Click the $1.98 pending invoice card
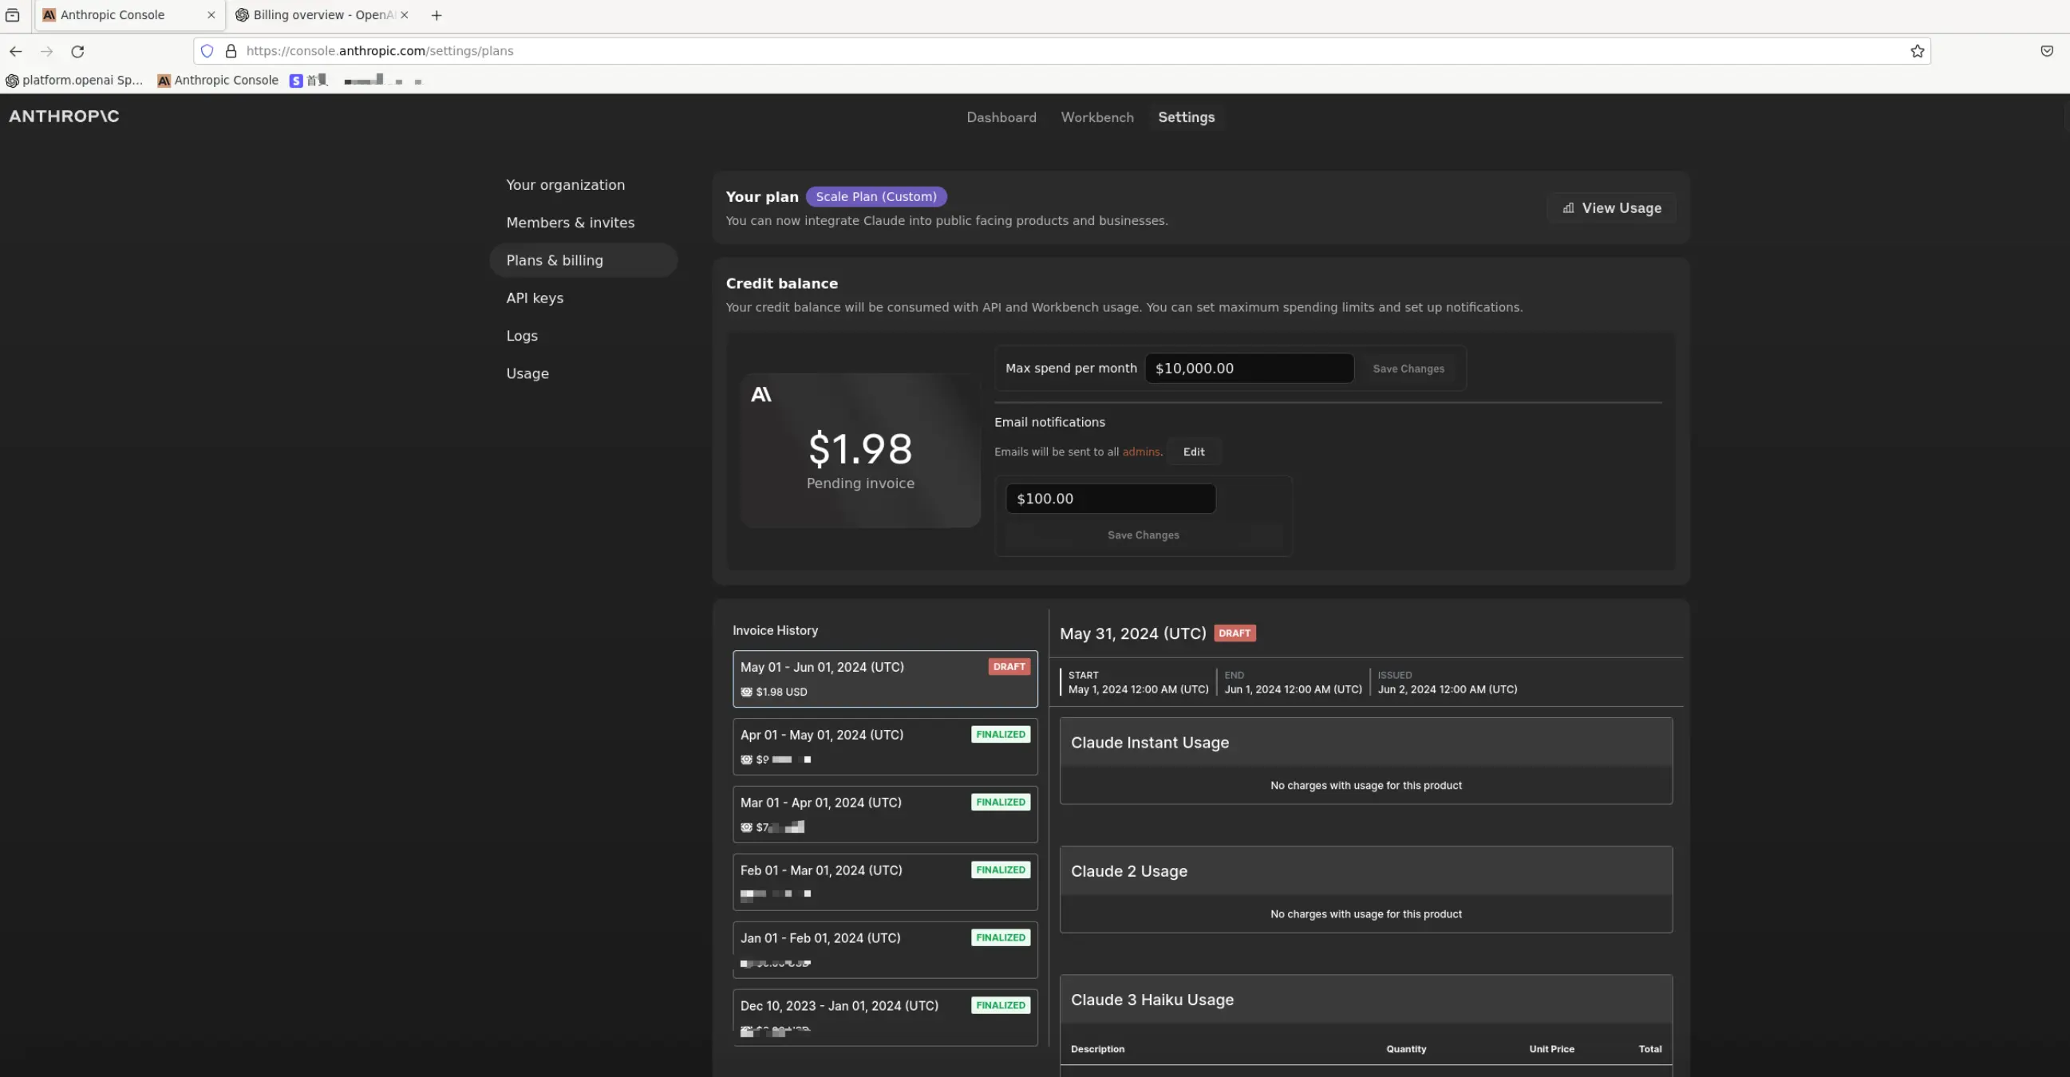The height and width of the screenshot is (1077, 2070). click(859, 451)
